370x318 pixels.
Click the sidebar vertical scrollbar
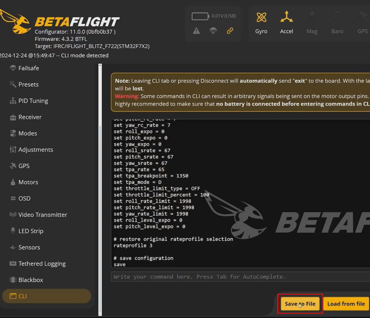[100, 177]
